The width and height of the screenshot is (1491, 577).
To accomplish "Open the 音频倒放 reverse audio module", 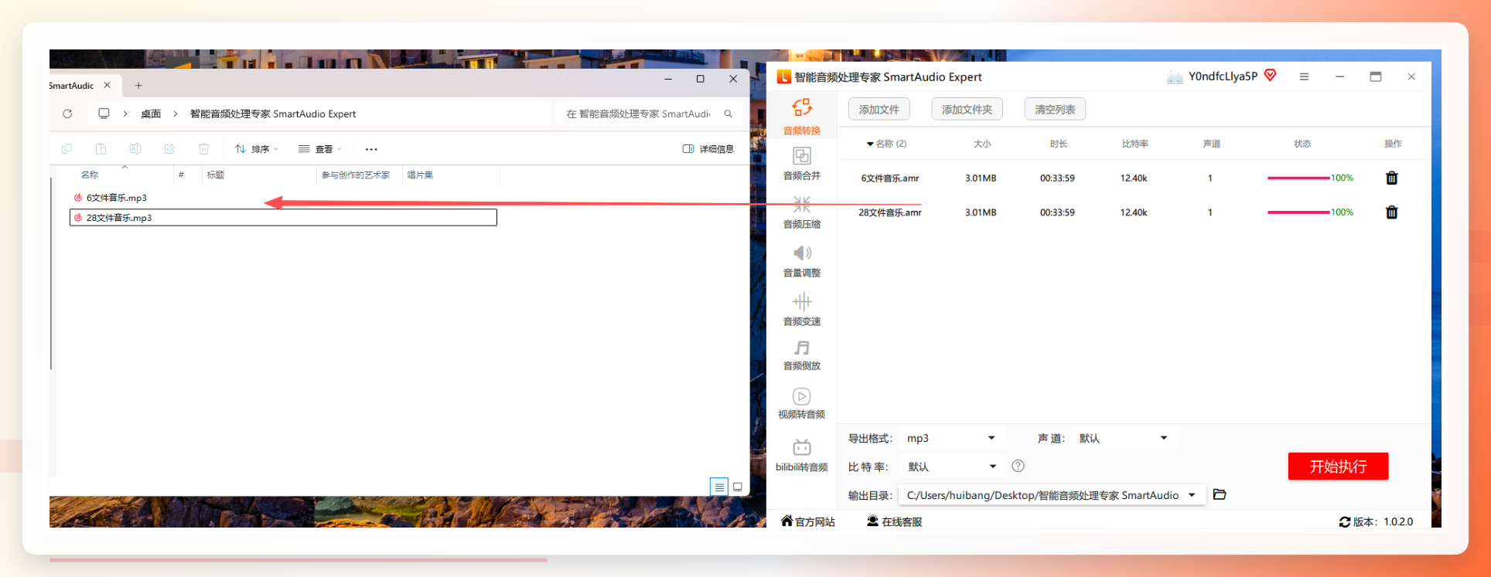I will click(x=802, y=355).
